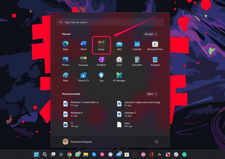Image resolution: width=225 pixels, height=159 pixels.
Task: Open cyberpunk edgerunners lead image file
Action: 142,104
